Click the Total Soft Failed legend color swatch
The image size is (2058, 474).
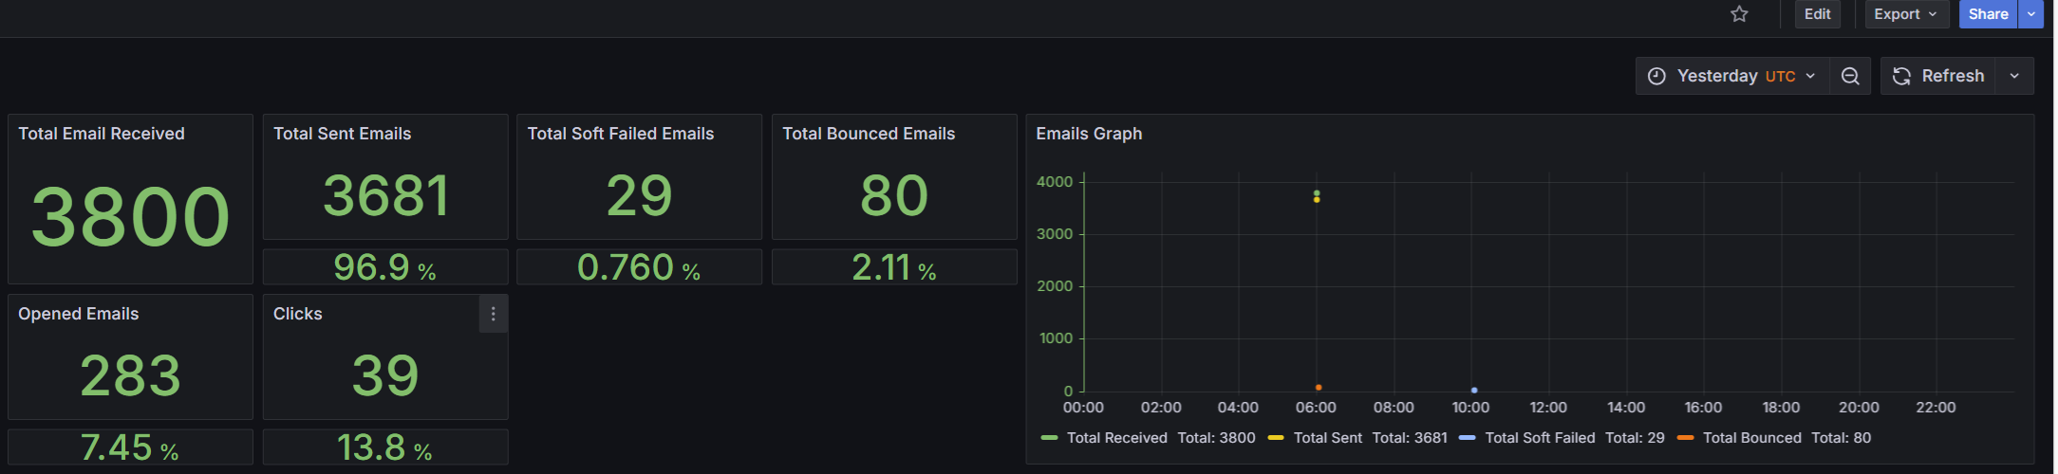coord(1468,438)
